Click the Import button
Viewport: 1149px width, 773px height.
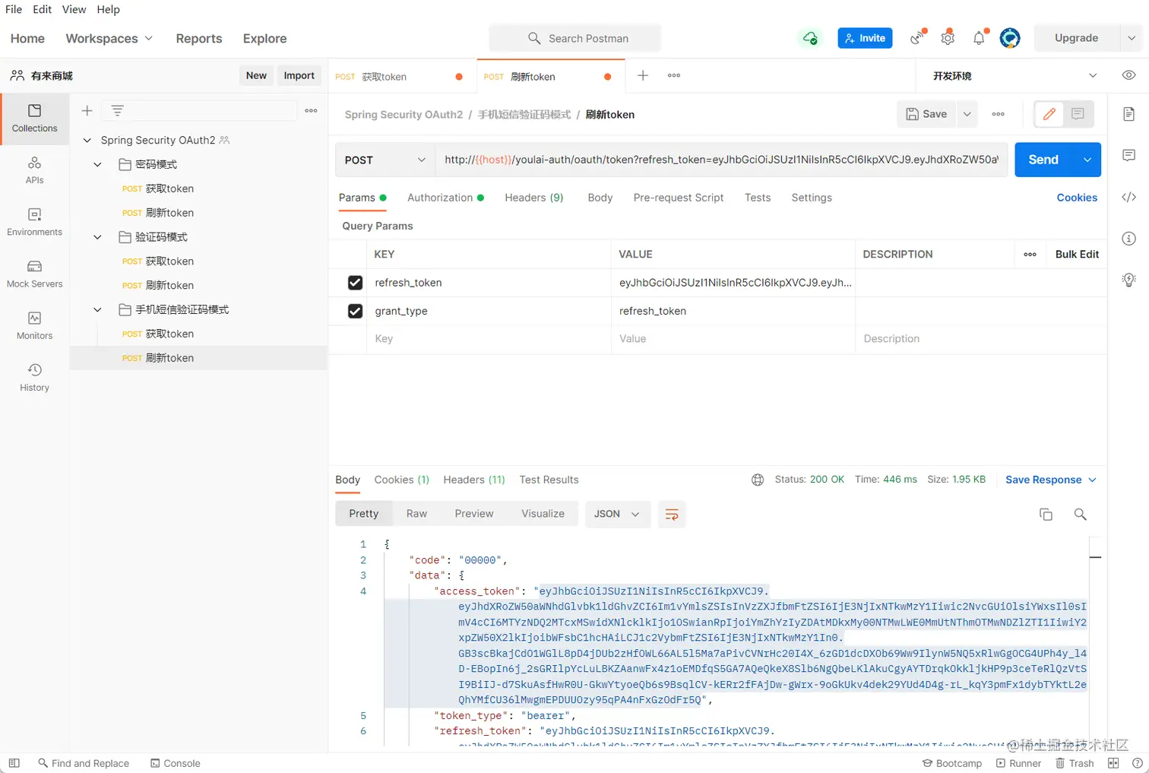tap(299, 75)
